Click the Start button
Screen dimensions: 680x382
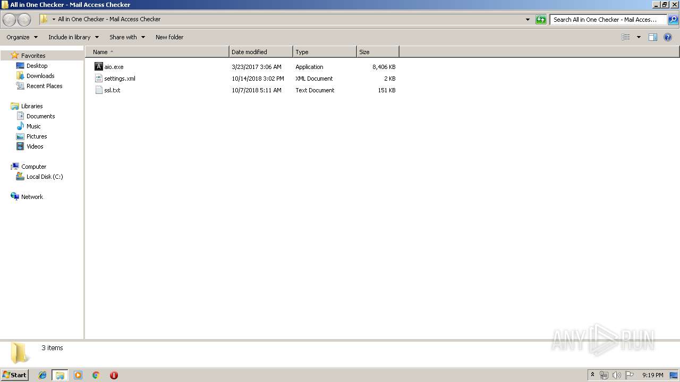(14, 375)
